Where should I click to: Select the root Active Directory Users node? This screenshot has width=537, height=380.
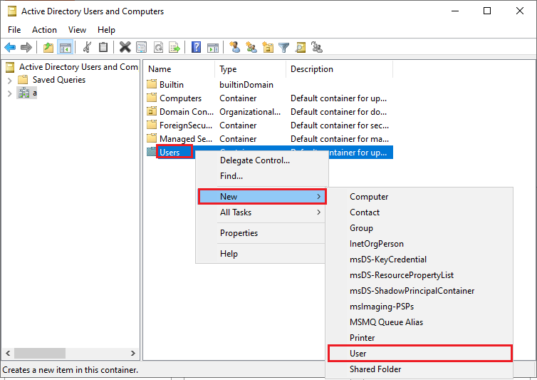(x=78, y=67)
